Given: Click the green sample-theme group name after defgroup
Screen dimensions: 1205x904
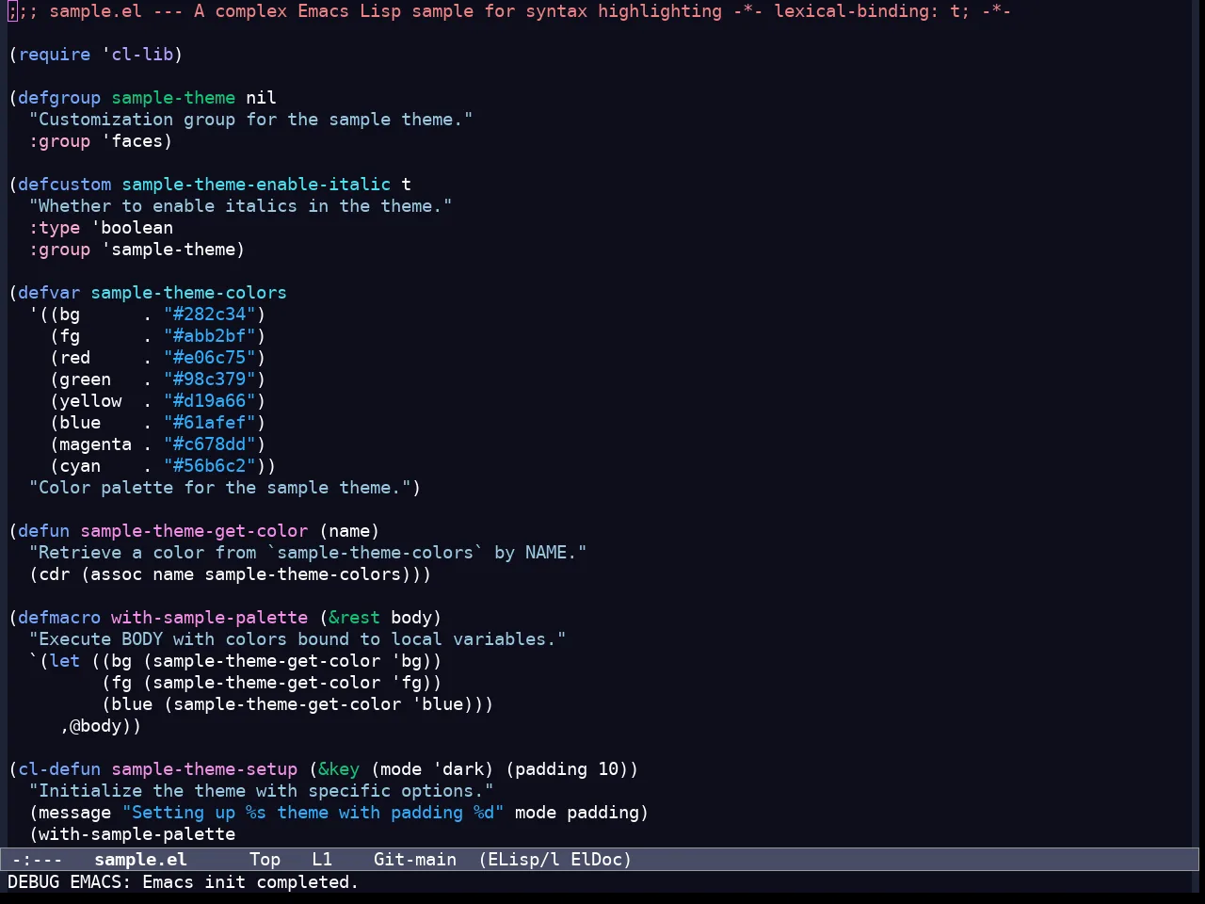Looking at the screenshot, I should 173,97.
